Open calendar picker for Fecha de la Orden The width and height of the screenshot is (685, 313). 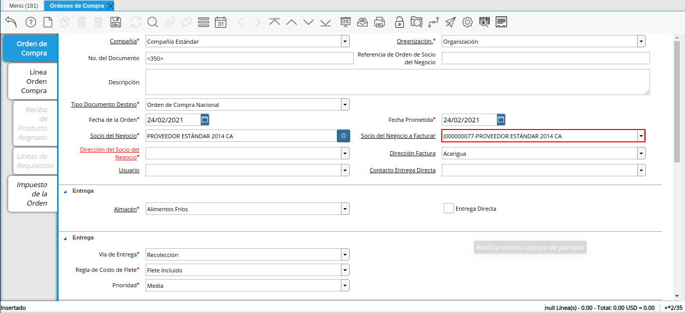[205, 120]
